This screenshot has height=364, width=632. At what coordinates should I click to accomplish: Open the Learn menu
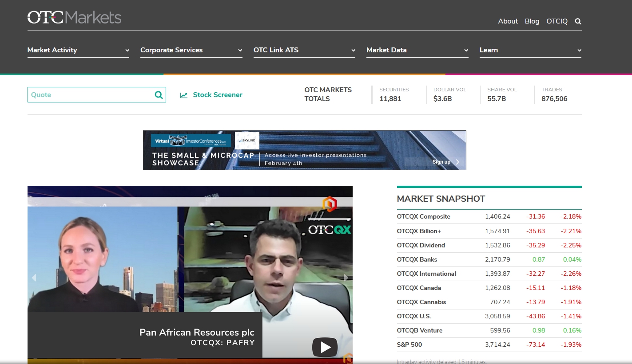click(x=530, y=50)
